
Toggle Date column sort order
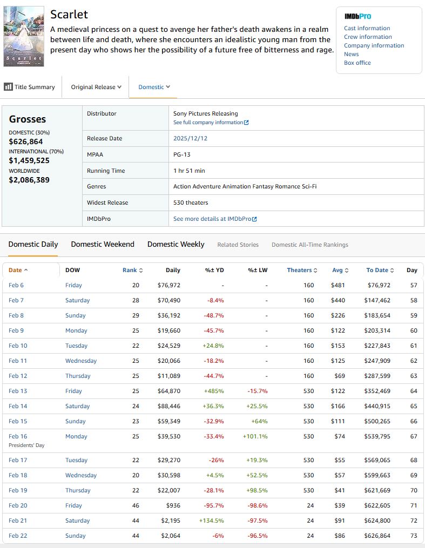(26, 270)
